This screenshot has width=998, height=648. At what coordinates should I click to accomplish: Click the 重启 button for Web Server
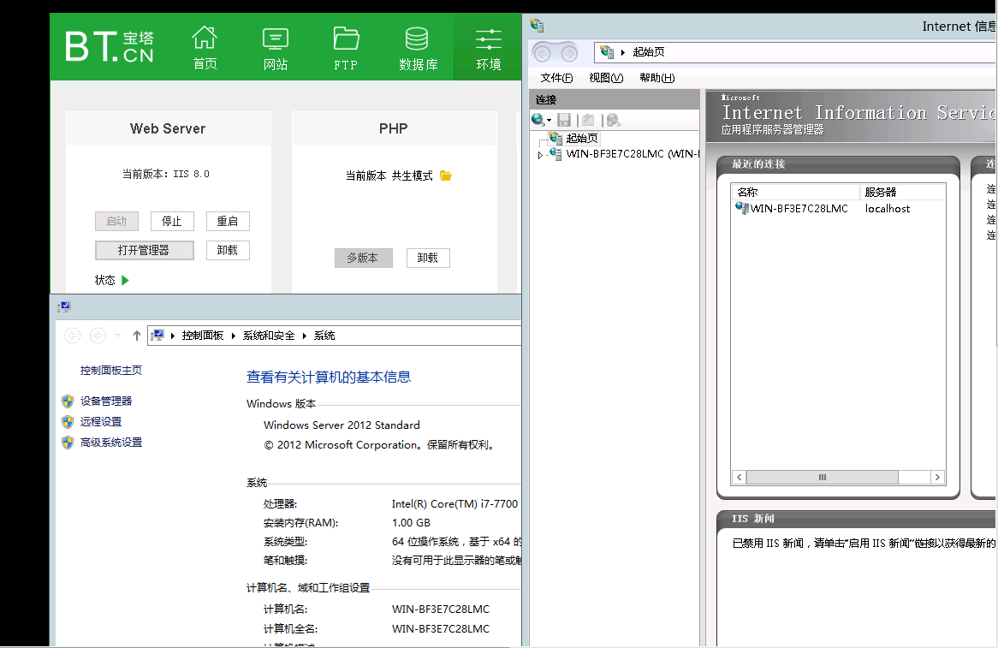coord(227,221)
